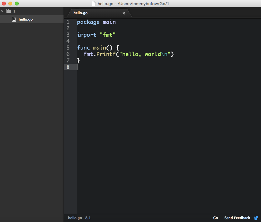Viewport: 261px width, 222px height.
Task: Click the import keyword on line 3
Action: (87, 35)
